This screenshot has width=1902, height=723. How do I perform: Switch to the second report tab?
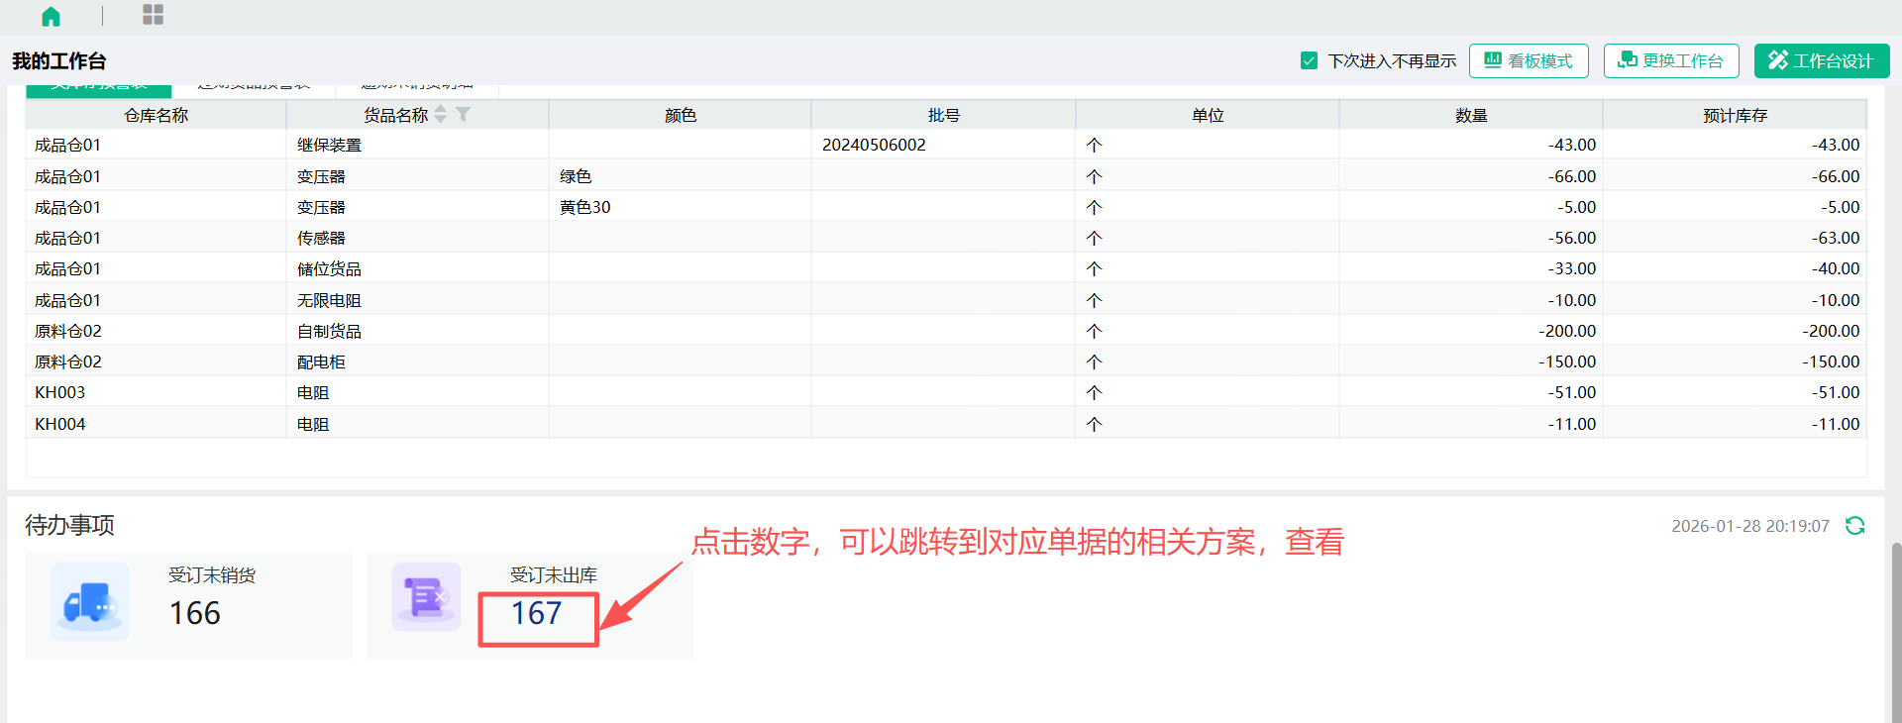coord(254,89)
